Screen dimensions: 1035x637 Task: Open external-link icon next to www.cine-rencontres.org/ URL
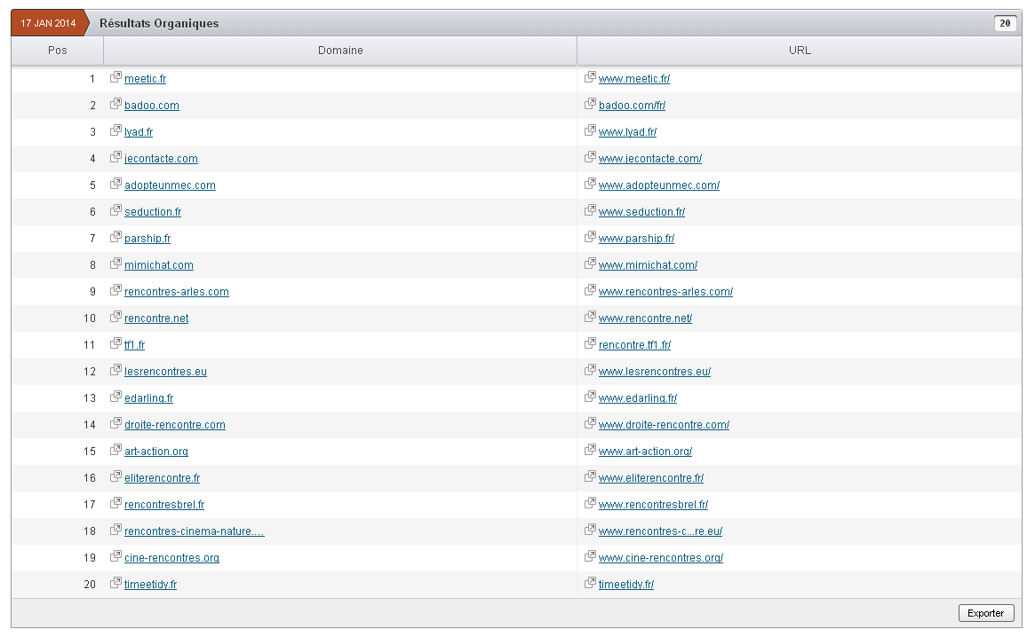coord(590,556)
